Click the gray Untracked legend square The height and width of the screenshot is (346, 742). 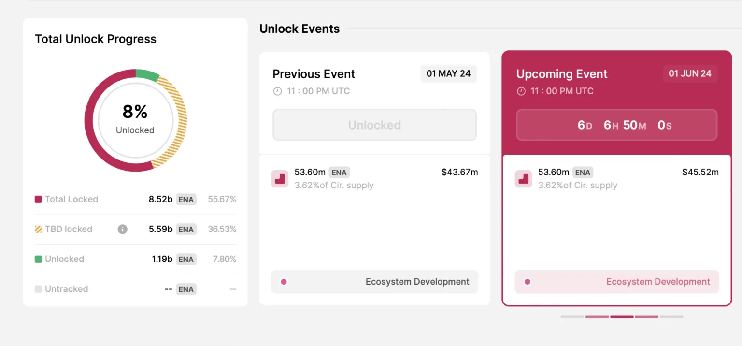[x=38, y=289]
